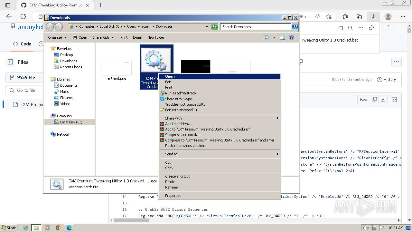Screen dimensions: 412x232
Task: Refresh the Downloads folder view
Action: tap(215, 27)
